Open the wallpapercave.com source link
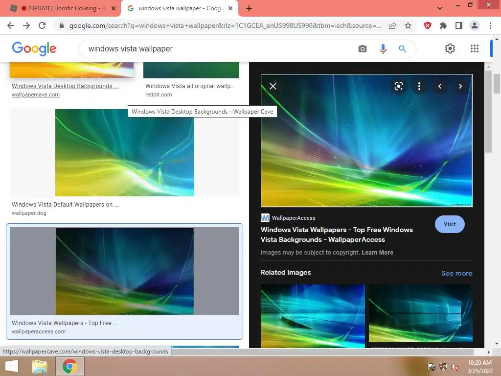This screenshot has height=376, width=501. click(35, 94)
